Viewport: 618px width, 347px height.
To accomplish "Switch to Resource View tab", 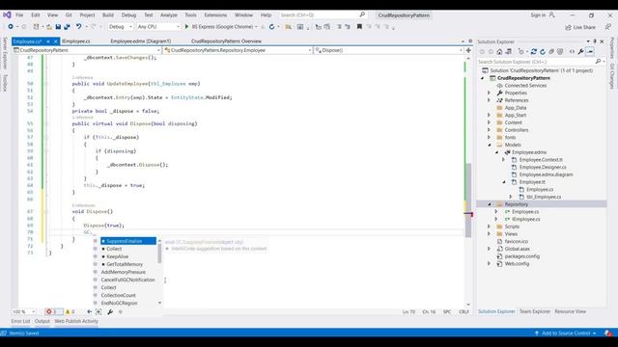I will 571,311.
